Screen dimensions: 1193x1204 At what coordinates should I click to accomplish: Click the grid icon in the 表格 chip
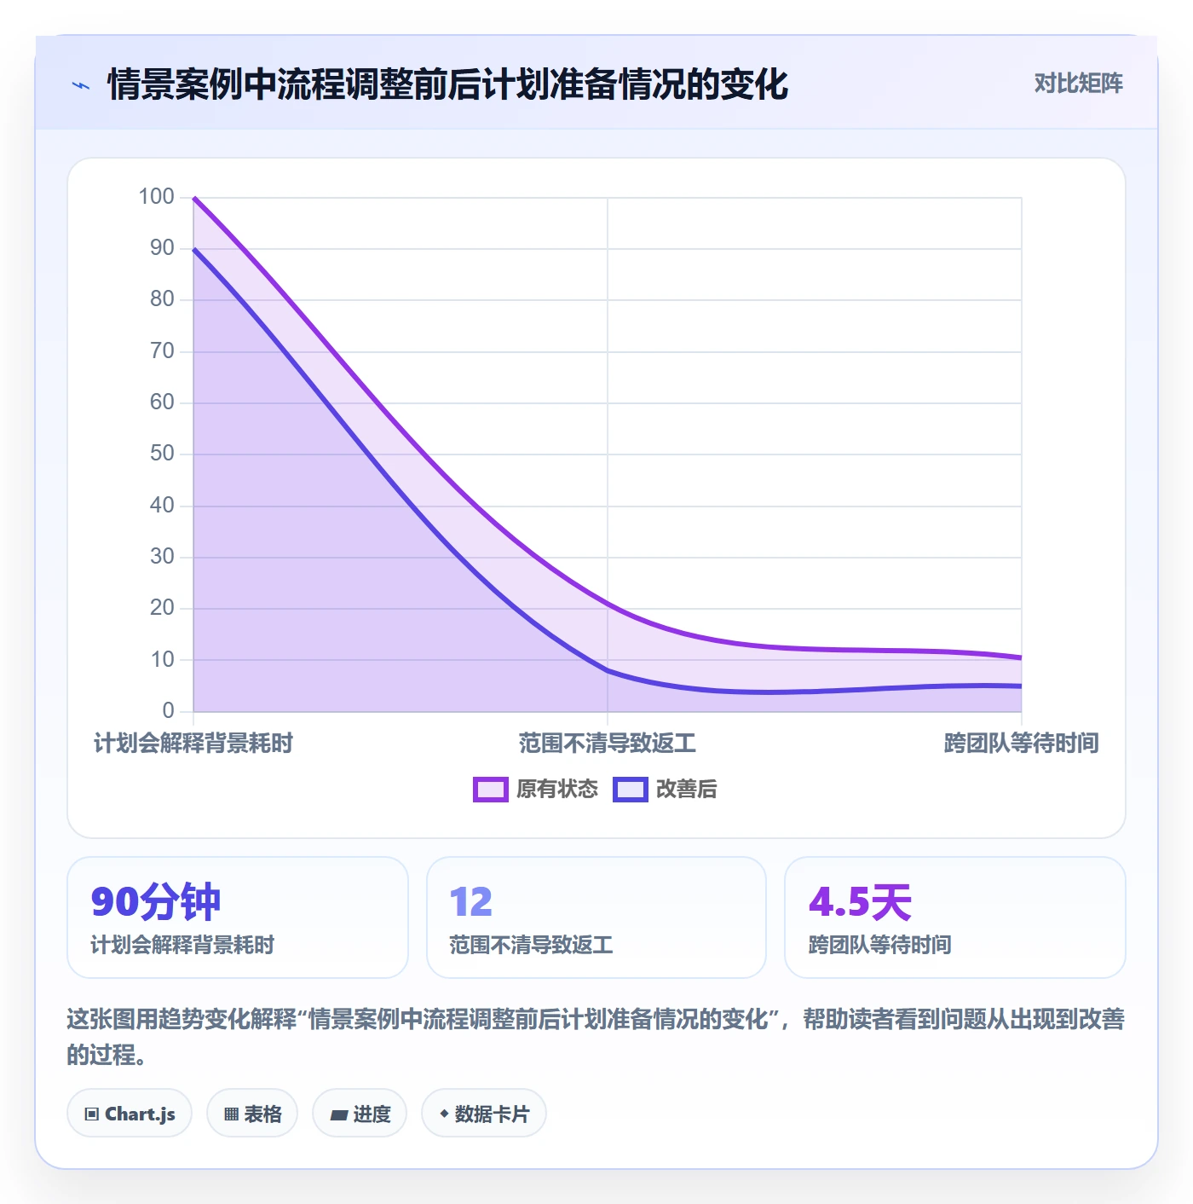pos(231,1114)
